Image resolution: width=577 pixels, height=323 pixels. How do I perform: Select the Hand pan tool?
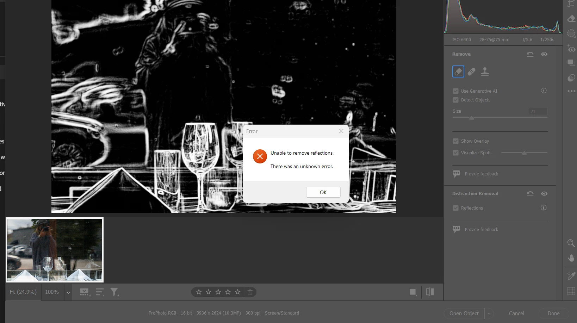[x=571, y=258]
